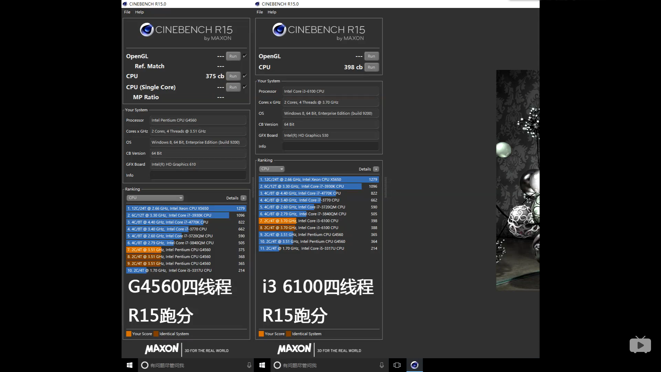
Task: Toggle the CPU (Single Core) checkbox
Action: click(x=245, y=87)
